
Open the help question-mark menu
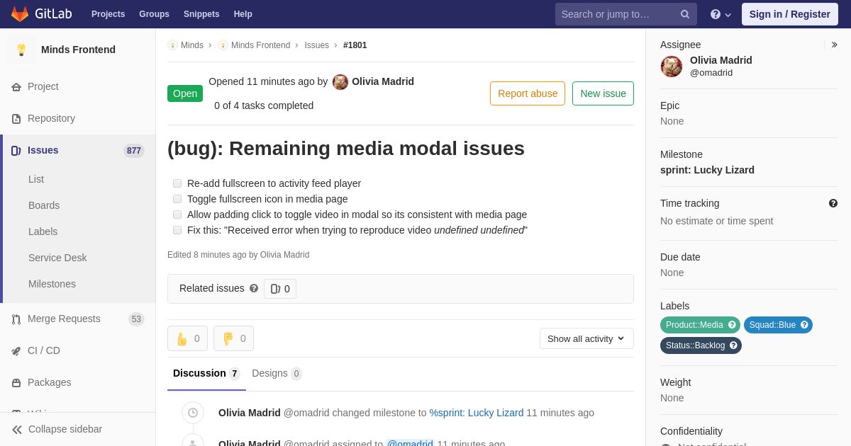[x=721, y=14]
